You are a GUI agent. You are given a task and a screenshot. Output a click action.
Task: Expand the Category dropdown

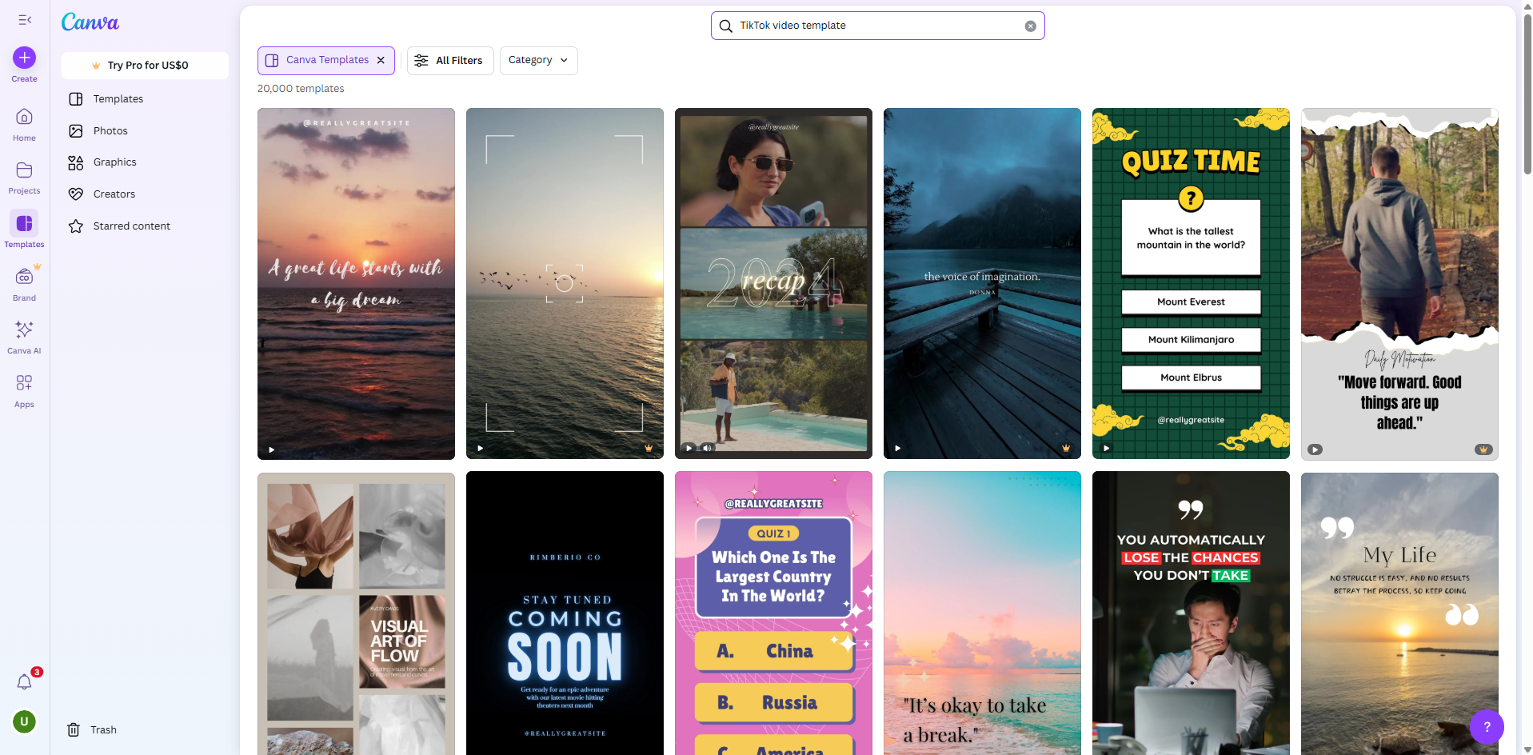(537, 60)
